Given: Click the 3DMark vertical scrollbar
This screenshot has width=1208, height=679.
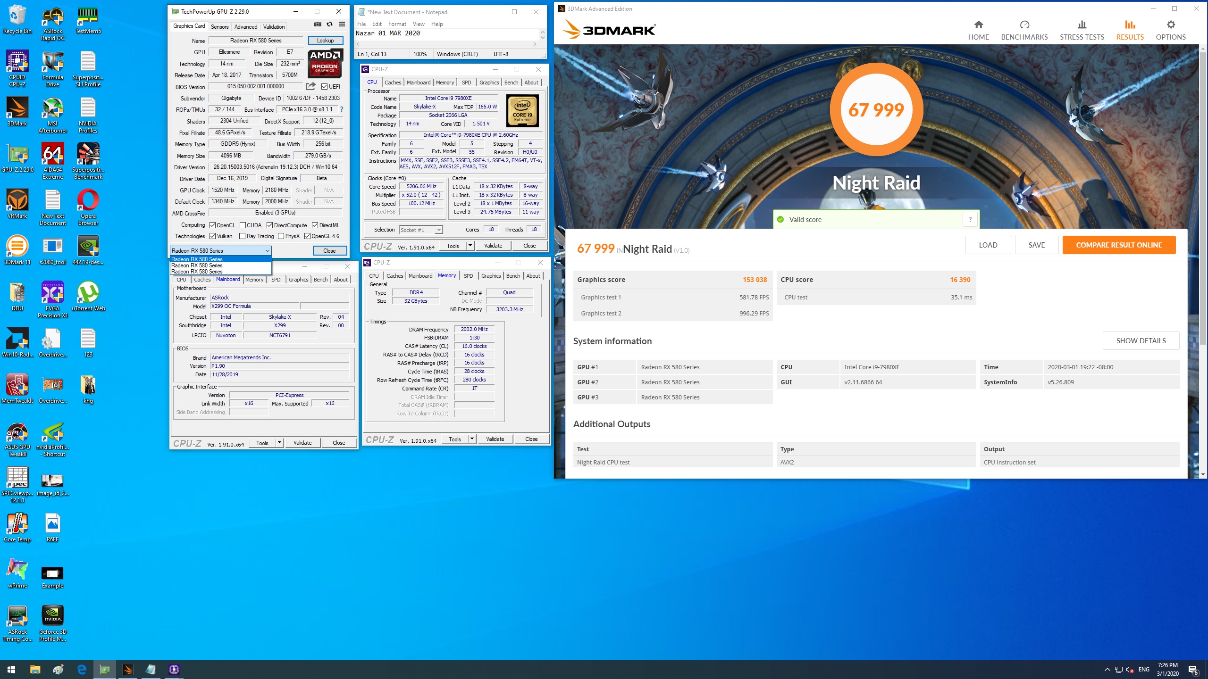Looking at the screenshot, I should point(1202,262).
